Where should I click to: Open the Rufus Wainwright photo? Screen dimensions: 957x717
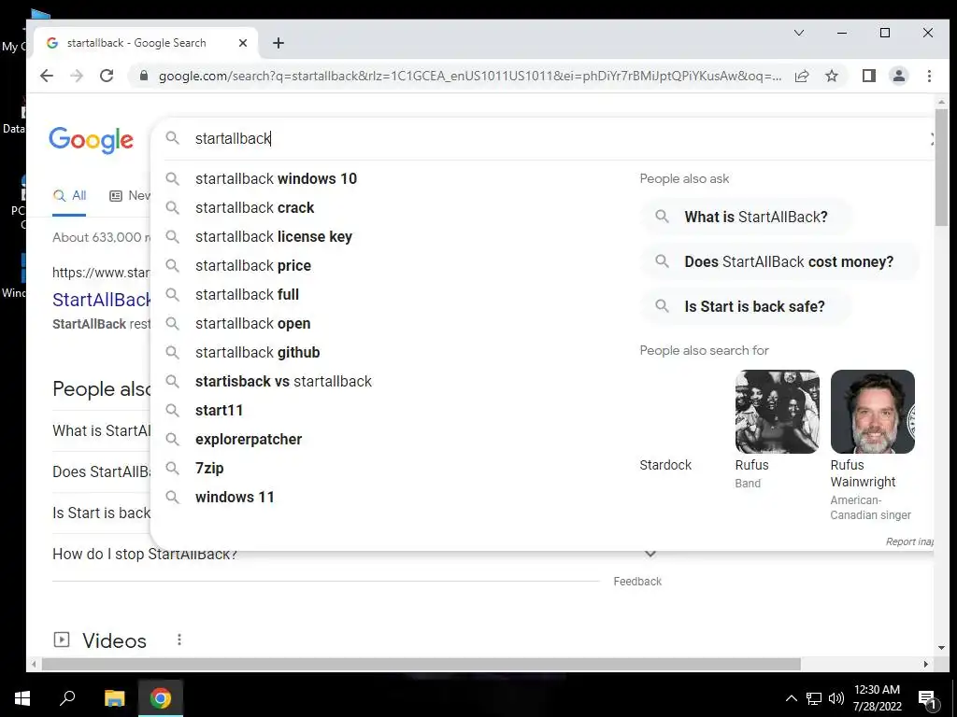872,412
